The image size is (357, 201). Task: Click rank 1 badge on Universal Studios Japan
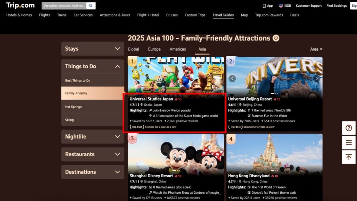click(132, 61)
